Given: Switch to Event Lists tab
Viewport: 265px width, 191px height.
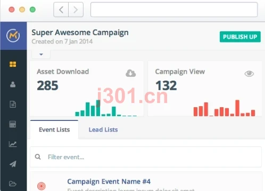Looking at the screenshot, I should [54, 129].
